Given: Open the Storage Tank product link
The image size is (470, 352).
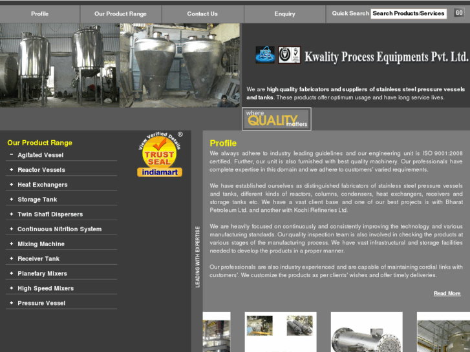Looking at the screenshot, I should (x=37, y=200).
